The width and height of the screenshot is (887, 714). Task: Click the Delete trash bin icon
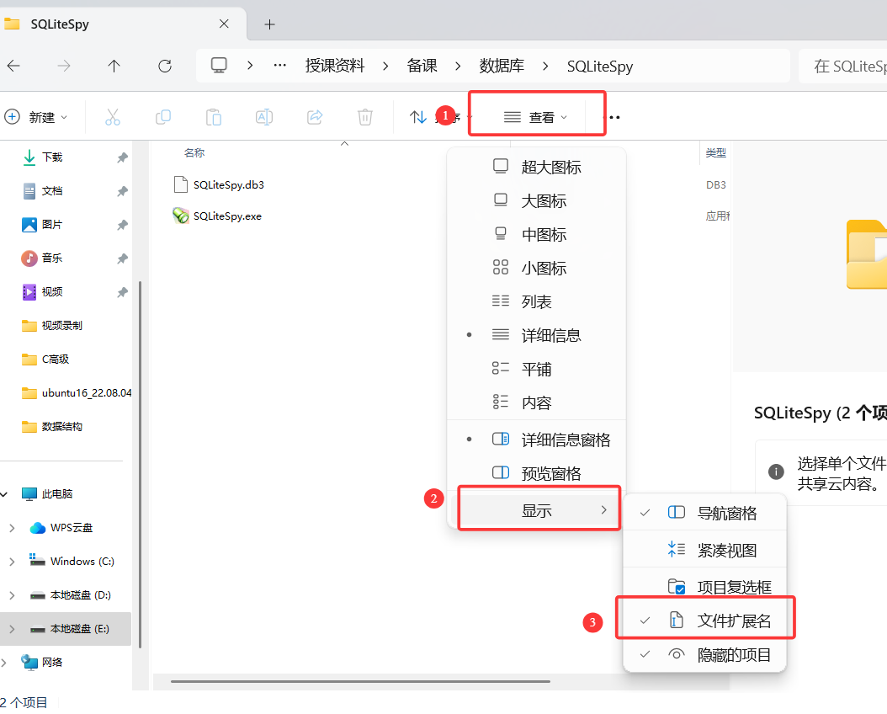tap(365, 117)
